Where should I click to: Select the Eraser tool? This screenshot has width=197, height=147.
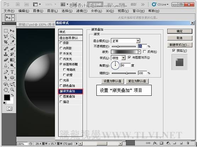[x=6, y=60]
